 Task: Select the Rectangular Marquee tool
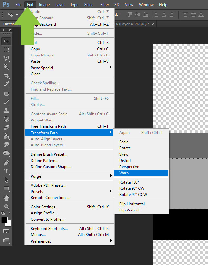[6, 50]
